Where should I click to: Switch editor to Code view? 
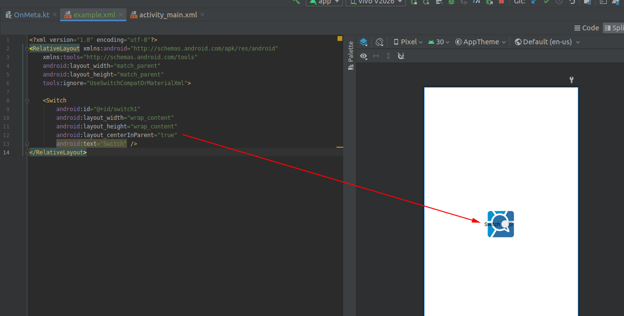point(587,28)
